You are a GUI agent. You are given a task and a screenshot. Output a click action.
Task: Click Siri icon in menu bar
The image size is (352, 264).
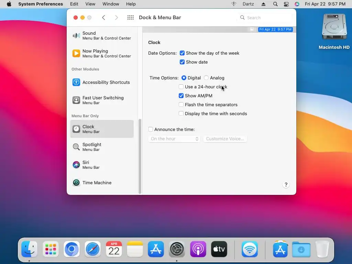297,4
